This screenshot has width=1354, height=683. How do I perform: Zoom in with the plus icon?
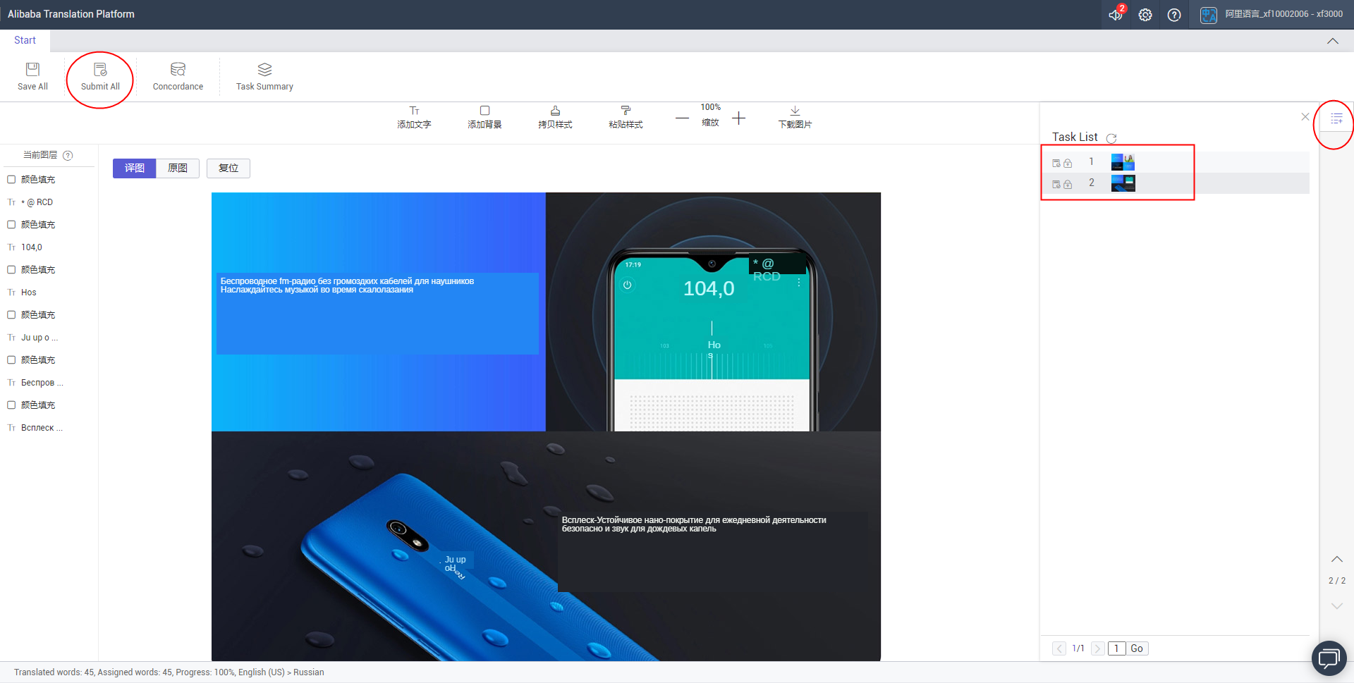click(x=738, y=118)
